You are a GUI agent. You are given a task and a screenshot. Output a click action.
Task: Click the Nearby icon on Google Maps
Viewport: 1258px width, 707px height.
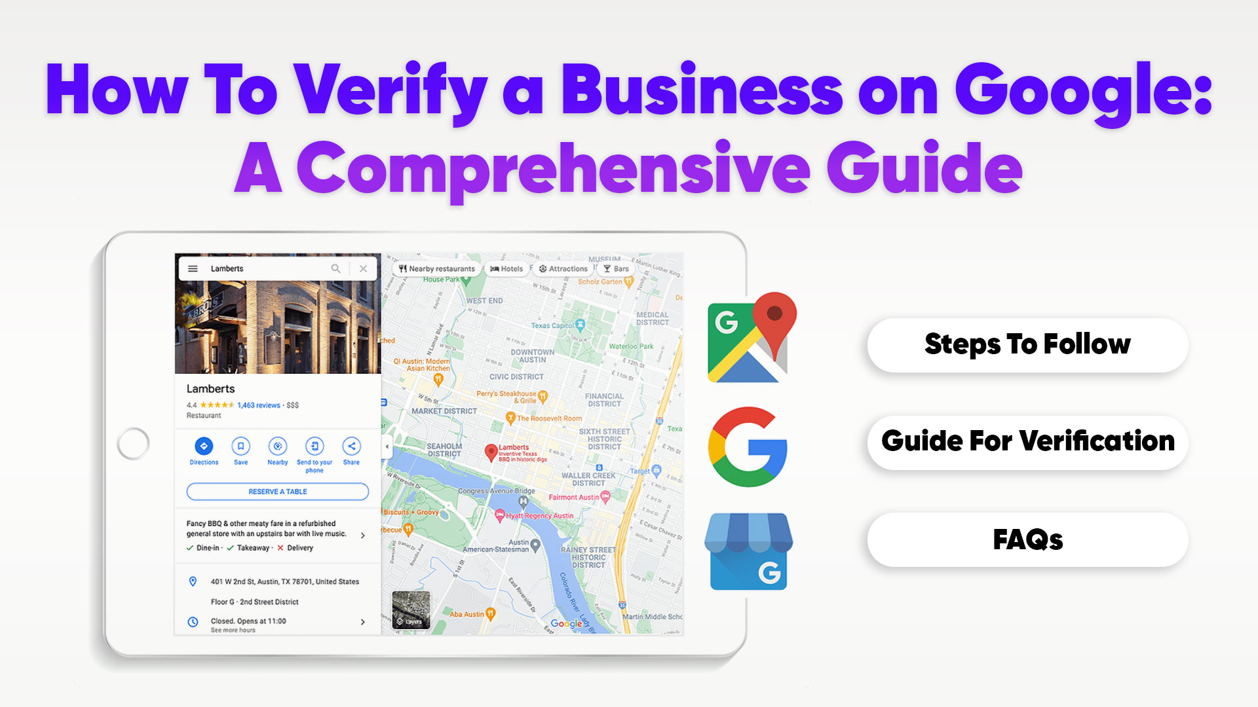(x=276, y=446)
